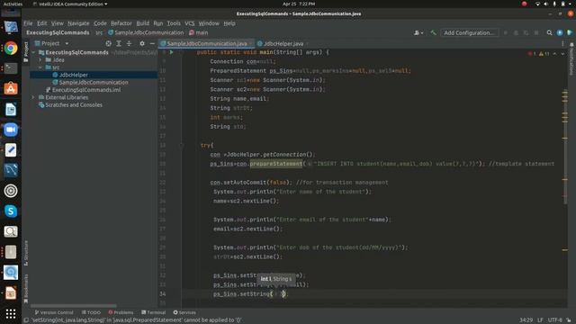Open Version Control tool window
Image resolution: width=576 pixels, height=324 pixels.
coord(54,312)
